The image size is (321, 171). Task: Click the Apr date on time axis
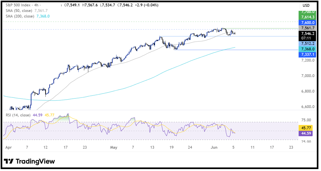click(8, 147)
